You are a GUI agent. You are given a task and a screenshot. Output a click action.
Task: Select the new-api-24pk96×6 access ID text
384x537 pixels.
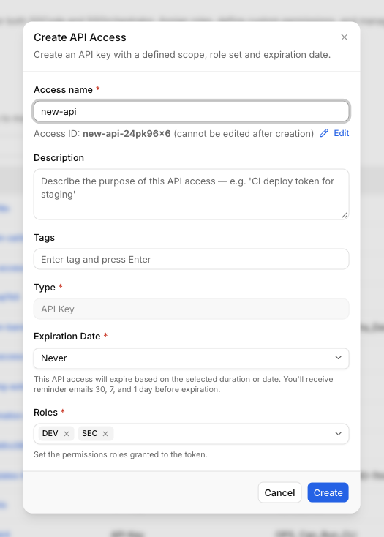point(127,134)
